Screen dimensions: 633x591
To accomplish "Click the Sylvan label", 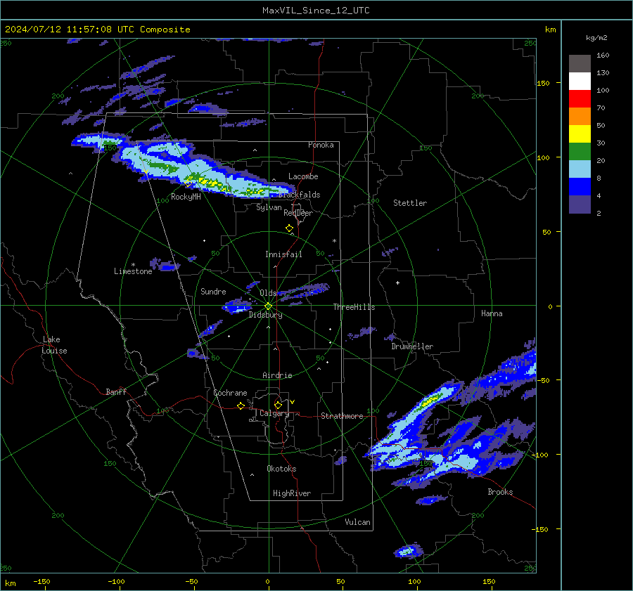I will 269,207.
